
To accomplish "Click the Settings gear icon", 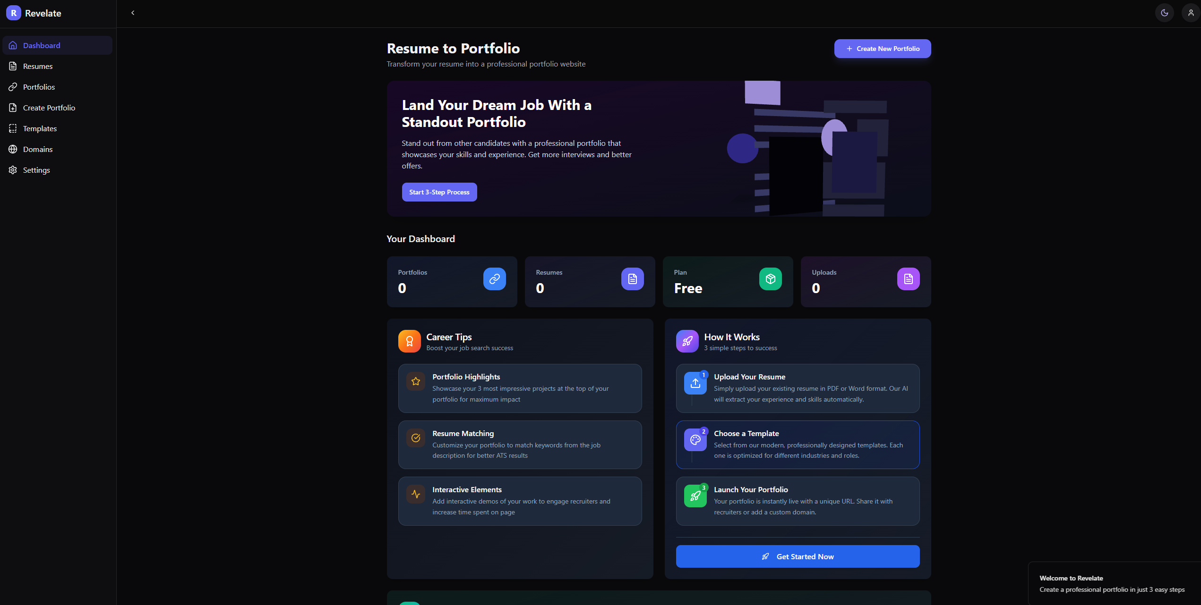I will (x=13, y=170).
